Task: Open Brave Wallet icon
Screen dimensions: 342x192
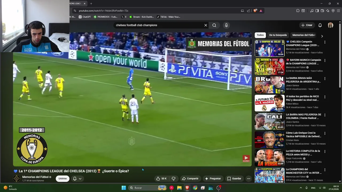Action: point(322,11)
